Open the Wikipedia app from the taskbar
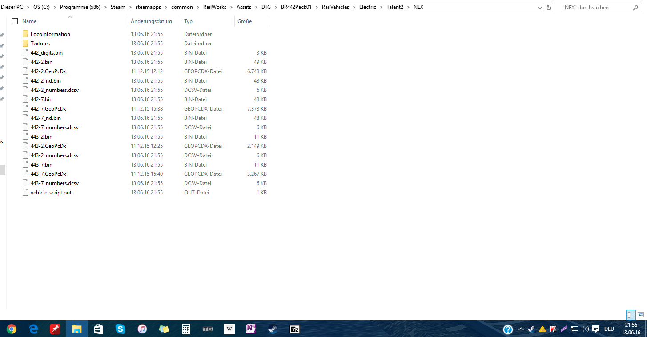 pyautogui.click(x=229, y=329)
